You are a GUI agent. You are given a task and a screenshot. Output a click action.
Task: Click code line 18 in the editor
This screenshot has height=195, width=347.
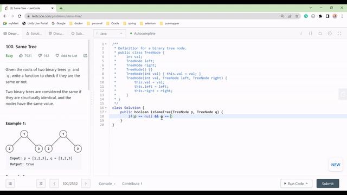[228, 116]
